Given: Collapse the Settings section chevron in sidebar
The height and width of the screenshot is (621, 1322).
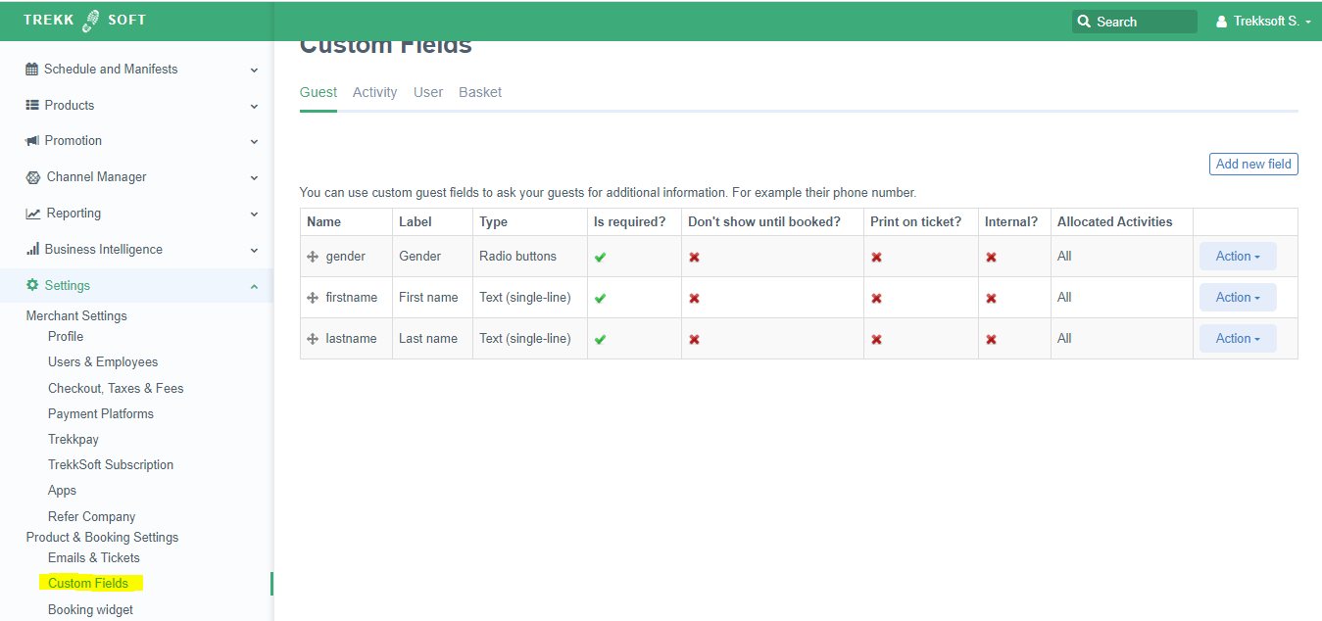Looking at the screenshot, I should [254, 285].
